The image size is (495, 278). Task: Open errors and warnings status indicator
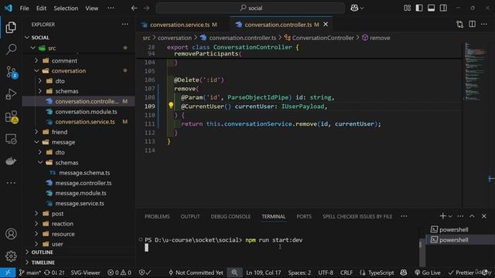pos(119,273)
